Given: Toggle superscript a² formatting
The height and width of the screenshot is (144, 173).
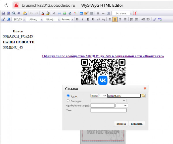Looking at the screenshot, I should coord(98,19).
